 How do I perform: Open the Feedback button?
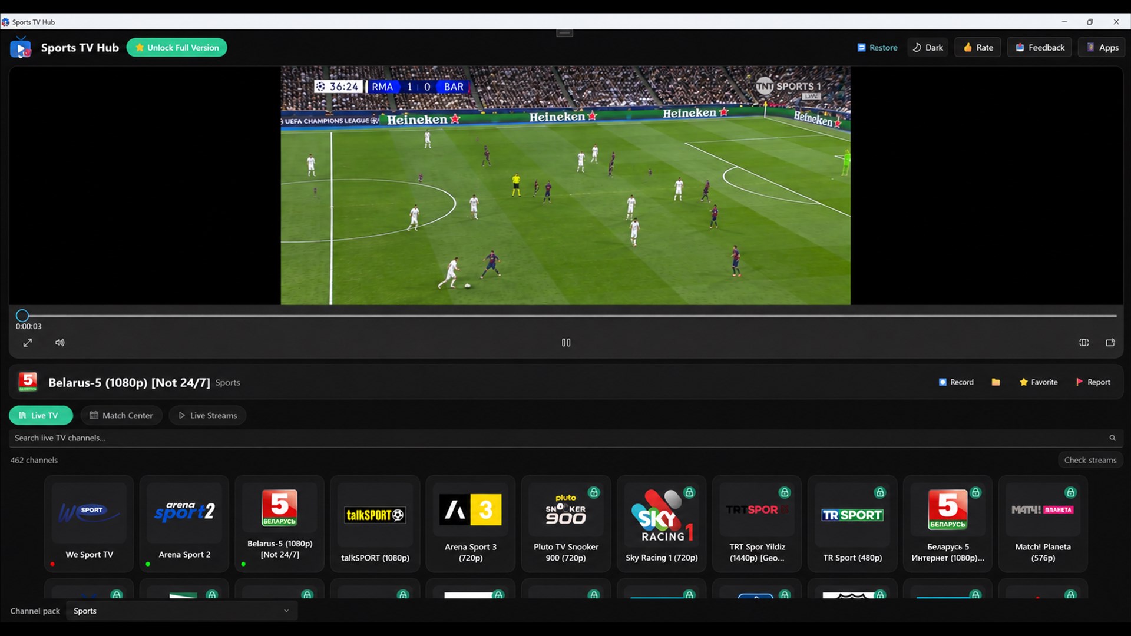[x=1040, y=48]
